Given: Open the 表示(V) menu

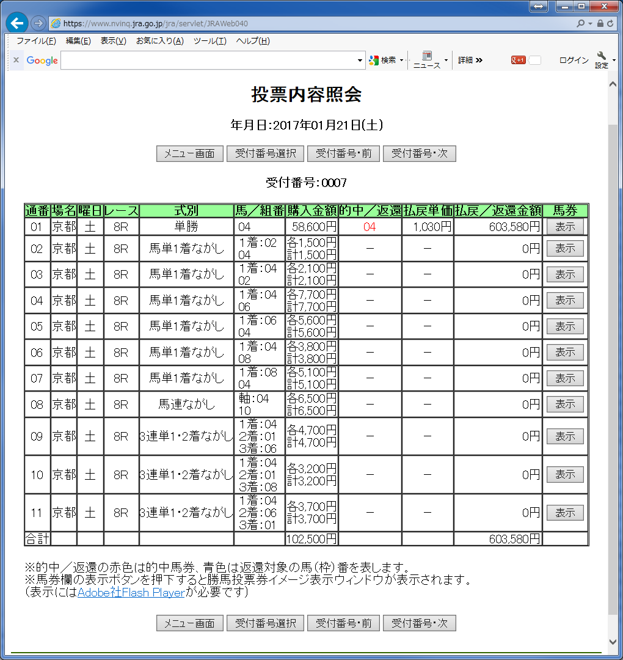Looking at the screenshot, I should pyautogui.click(x=113, y=41).
